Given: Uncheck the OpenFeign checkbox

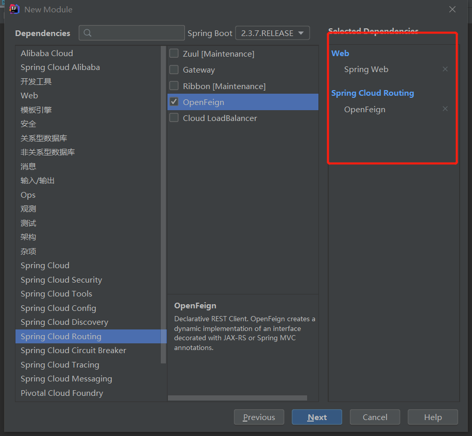Looking at the screenshot, I should pos(174,102).
